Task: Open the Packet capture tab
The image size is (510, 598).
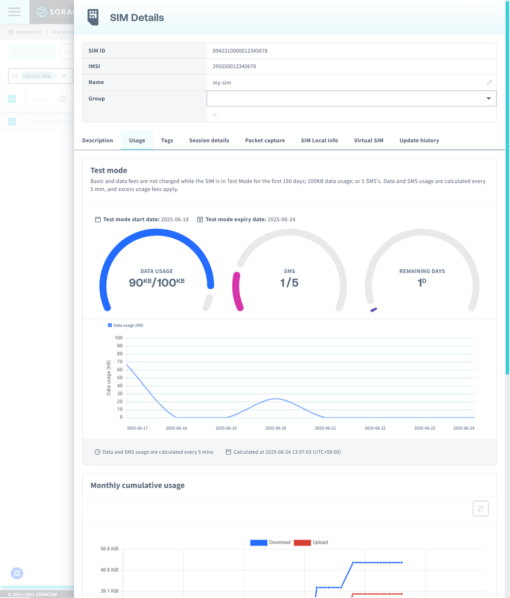Action: point(265,140)
